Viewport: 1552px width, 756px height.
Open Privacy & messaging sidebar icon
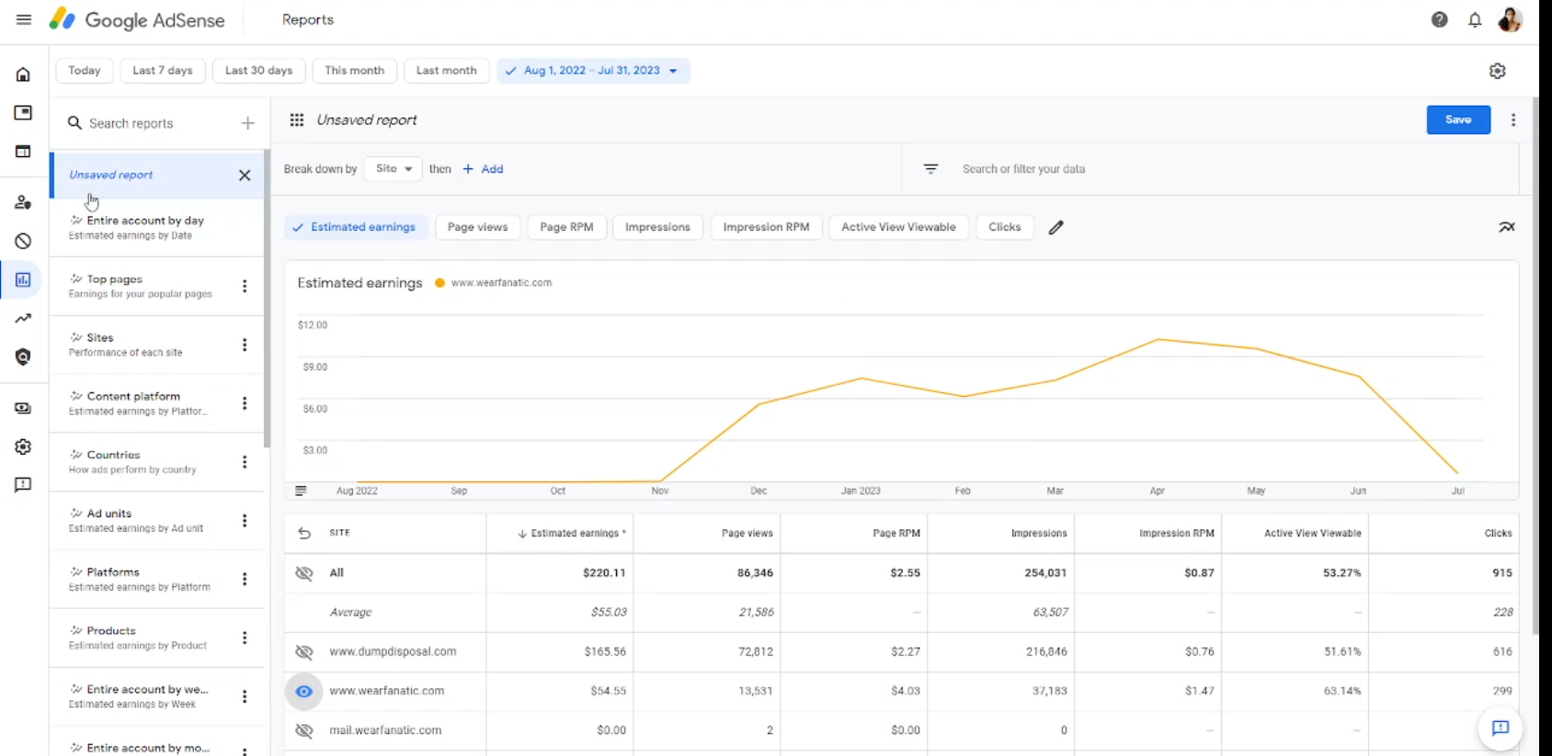(x=23, y=357)
